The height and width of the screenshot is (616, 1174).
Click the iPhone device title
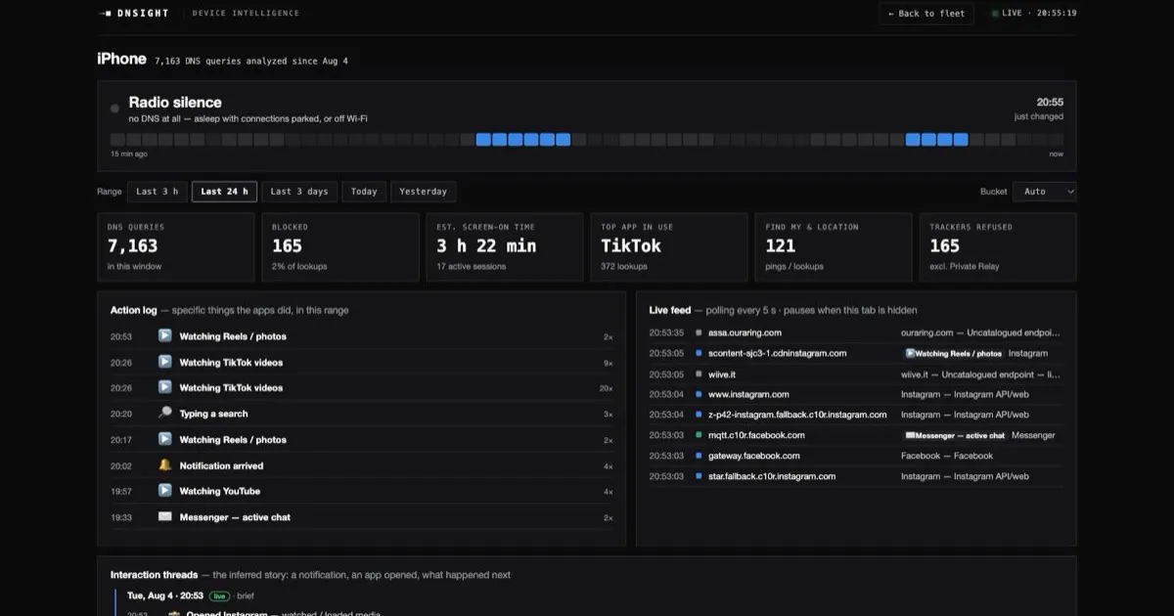click(x=122, y=59)
